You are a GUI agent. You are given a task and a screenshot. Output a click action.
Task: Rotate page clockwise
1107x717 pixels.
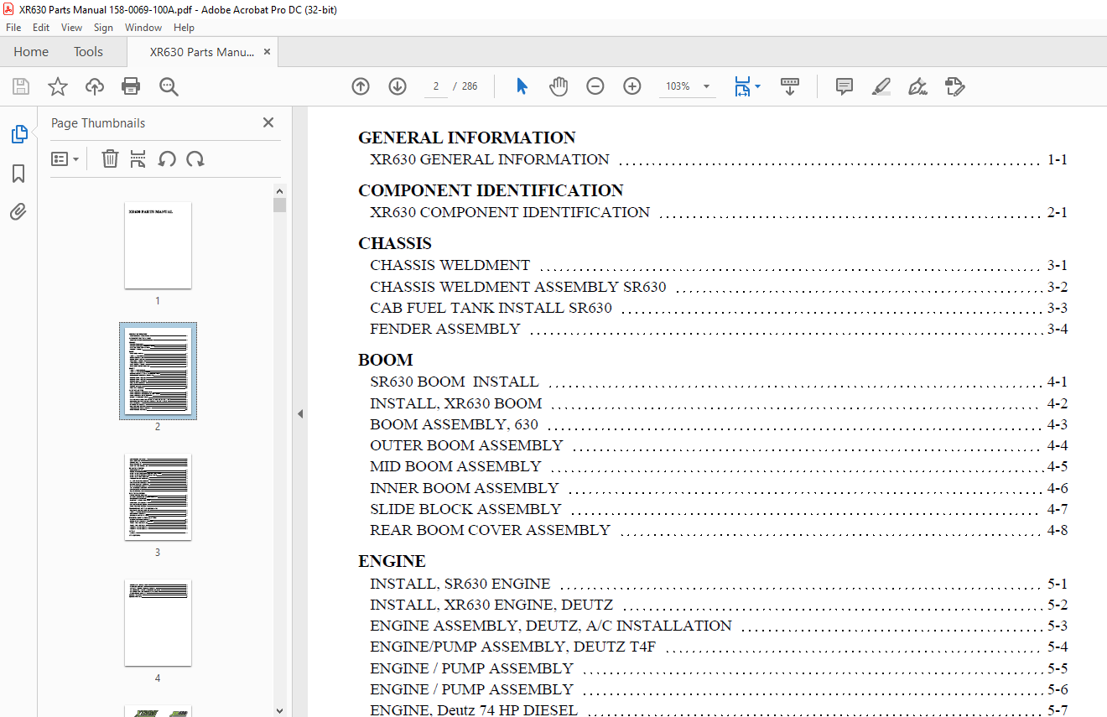195,158
